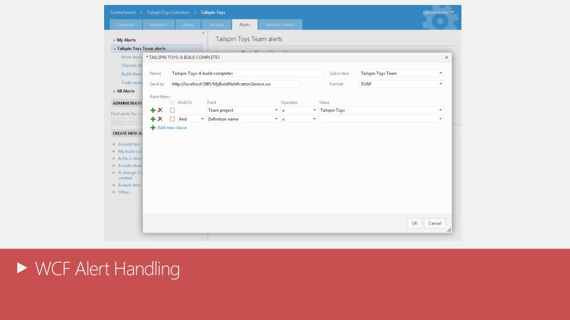Click in the Send to URL field

click(x=235, y=84)
